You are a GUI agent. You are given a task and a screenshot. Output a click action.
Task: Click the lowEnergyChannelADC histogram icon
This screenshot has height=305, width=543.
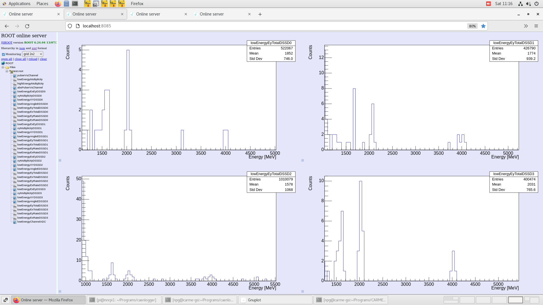pyautogui.click(x=15, y=222)
